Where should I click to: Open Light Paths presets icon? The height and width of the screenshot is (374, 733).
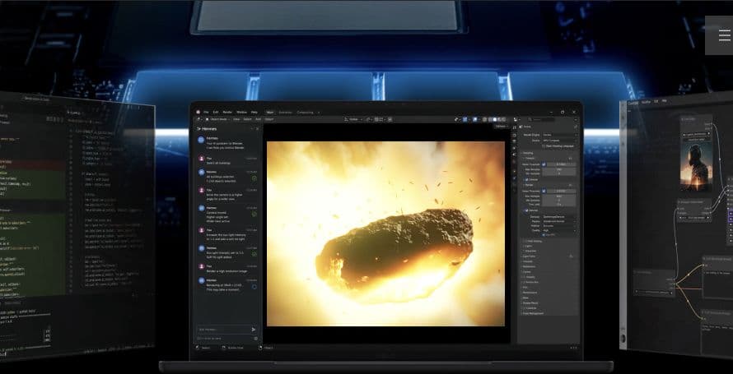coord(571,256)
